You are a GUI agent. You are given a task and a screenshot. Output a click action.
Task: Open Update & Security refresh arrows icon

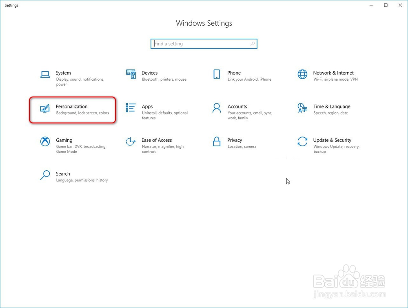(302, 141)
